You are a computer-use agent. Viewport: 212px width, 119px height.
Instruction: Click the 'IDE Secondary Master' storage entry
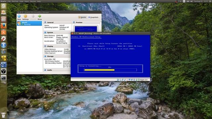click(x=57, y=63)
